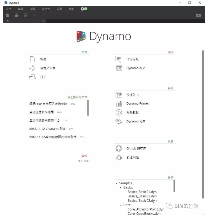Click the Github octocat icon
The image size is (208, 221).
tap(119, 148)
